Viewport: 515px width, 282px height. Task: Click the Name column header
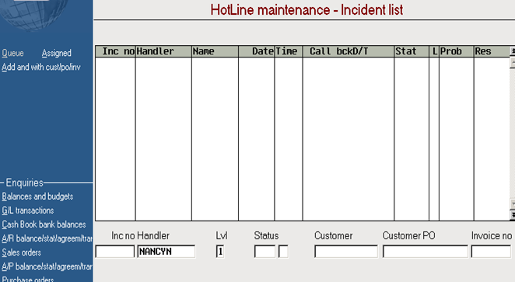[215, 51]
